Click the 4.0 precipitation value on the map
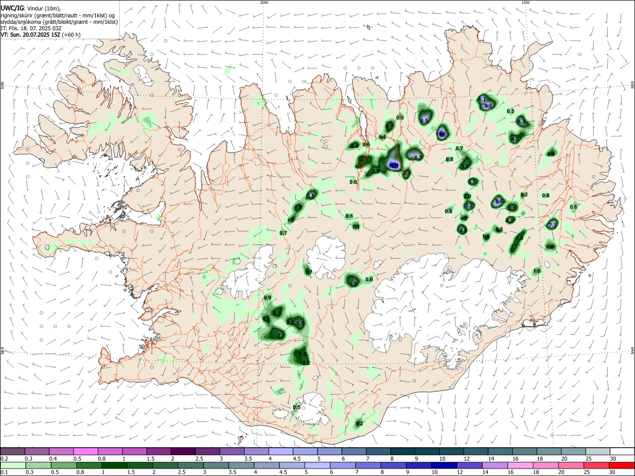This screenshot has width=635, height=476. point(463,231)
